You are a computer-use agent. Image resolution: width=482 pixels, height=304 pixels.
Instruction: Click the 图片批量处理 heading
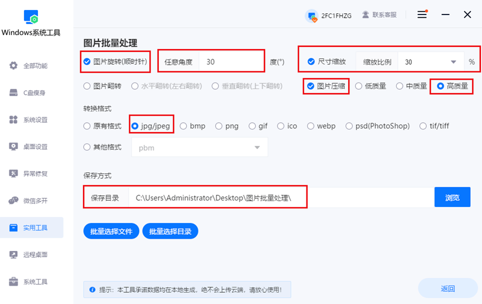(110, 43)
